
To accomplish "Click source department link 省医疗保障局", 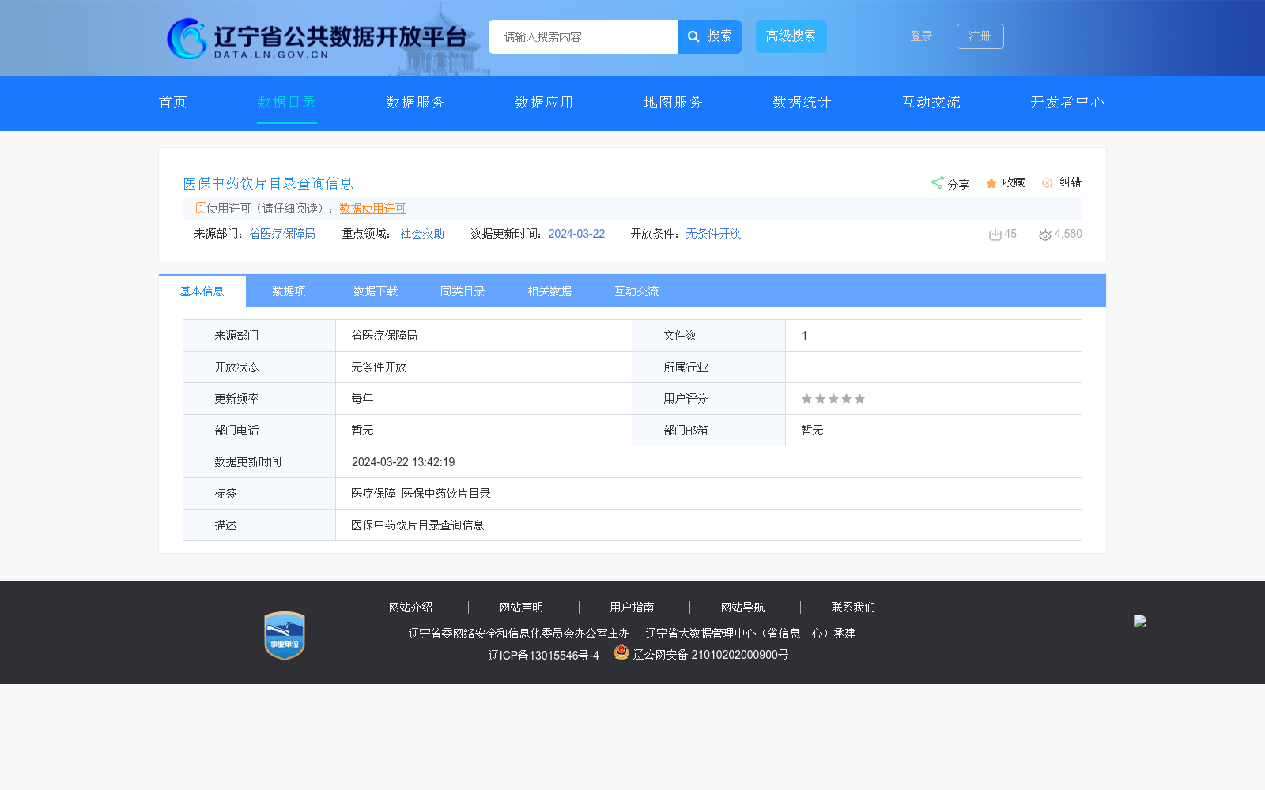I will 282,234.
